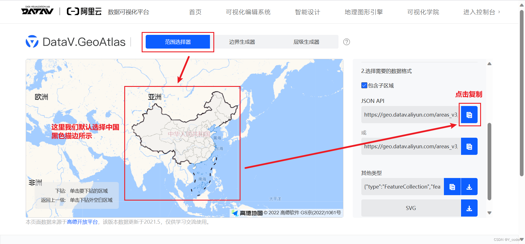This screenshot has height=244, width=525.
Task: Click the 亚洲 label on the map
Action: [x=155, y=97]
